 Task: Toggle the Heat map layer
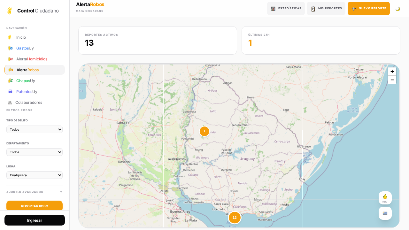point(385,198)
